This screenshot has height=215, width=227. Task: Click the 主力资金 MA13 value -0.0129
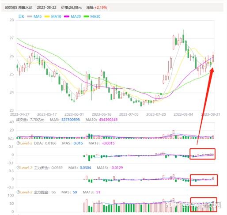(x=117, y=168)
